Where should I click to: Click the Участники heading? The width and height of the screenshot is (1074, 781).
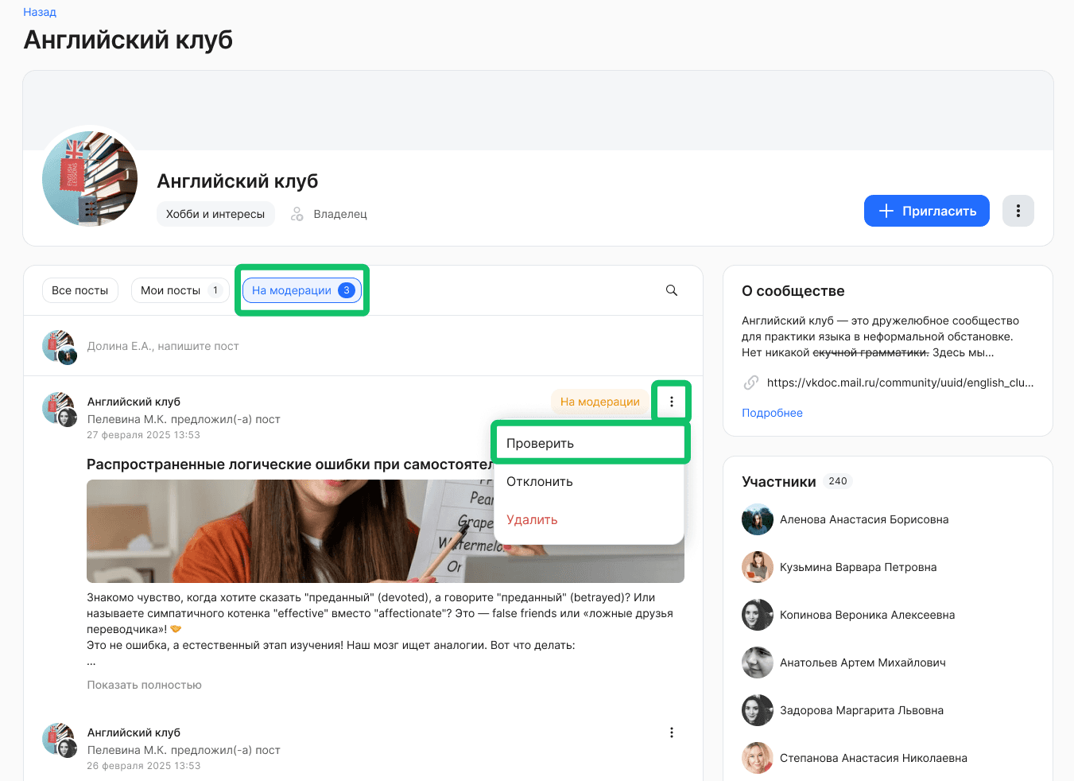tap(779, 481)
